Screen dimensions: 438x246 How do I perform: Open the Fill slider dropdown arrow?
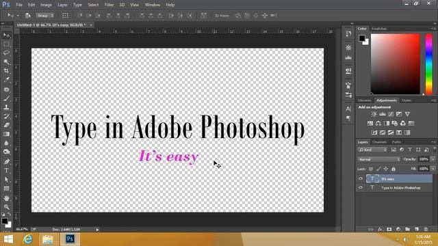(x=433, y=169)
